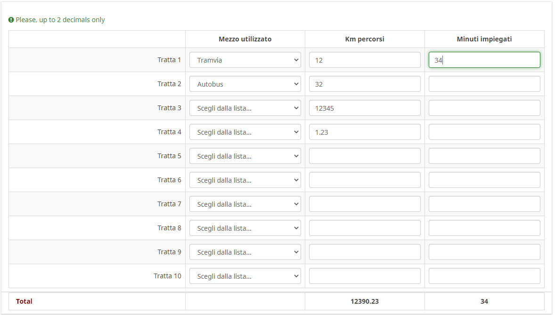Click the Tratta 1 Km percorsi field

point(365,60)
